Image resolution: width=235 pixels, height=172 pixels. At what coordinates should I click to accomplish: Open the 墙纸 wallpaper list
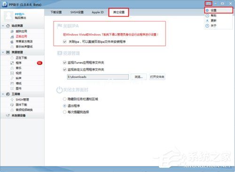[x=18, y=83]
